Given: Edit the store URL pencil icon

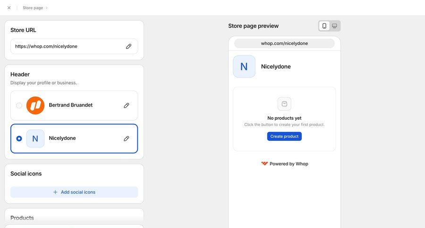Looking at the screenshot, I should 128,47.
